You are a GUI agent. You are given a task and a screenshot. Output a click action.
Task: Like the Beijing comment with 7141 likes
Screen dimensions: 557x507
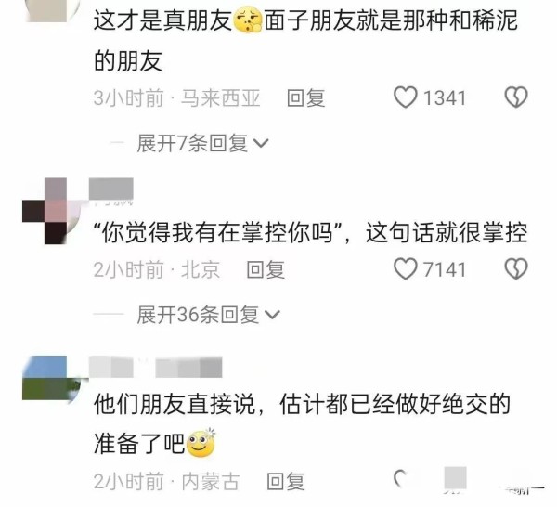click(406, 268)
